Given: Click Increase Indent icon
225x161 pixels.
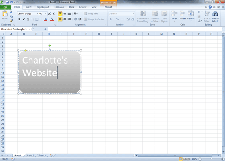Looking at the screenshot, I should tap(80, 19).
